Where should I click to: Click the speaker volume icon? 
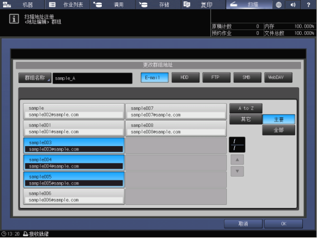tap(293, 4)
